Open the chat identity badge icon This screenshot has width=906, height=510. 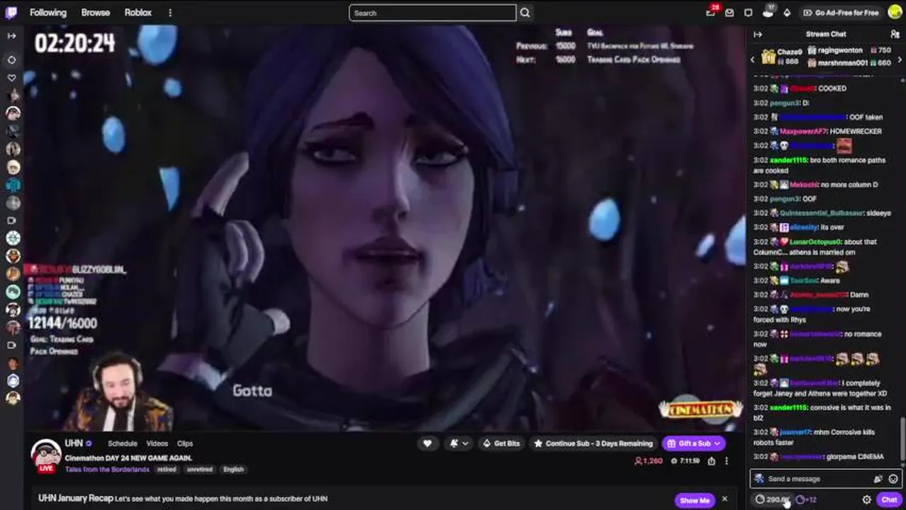click(760, 479)
